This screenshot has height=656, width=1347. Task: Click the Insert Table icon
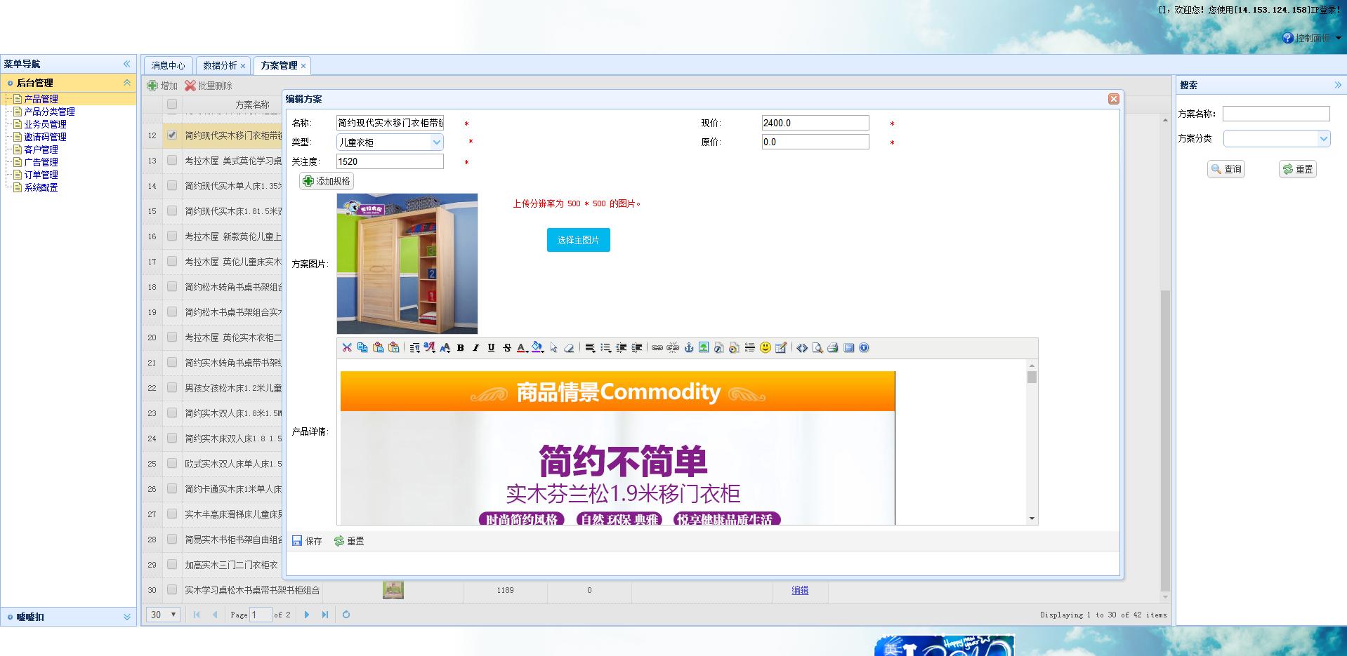click(780, 347)
